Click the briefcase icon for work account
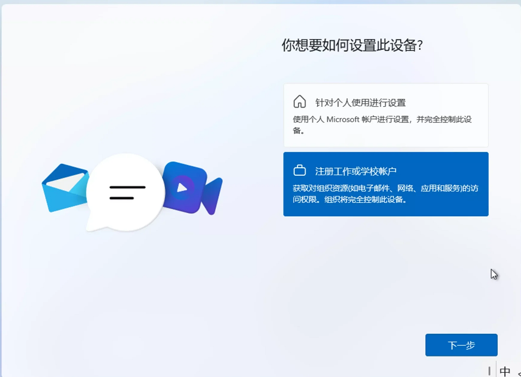The width and height of the screenshot is (521, 377). click(x=299, y=170)
